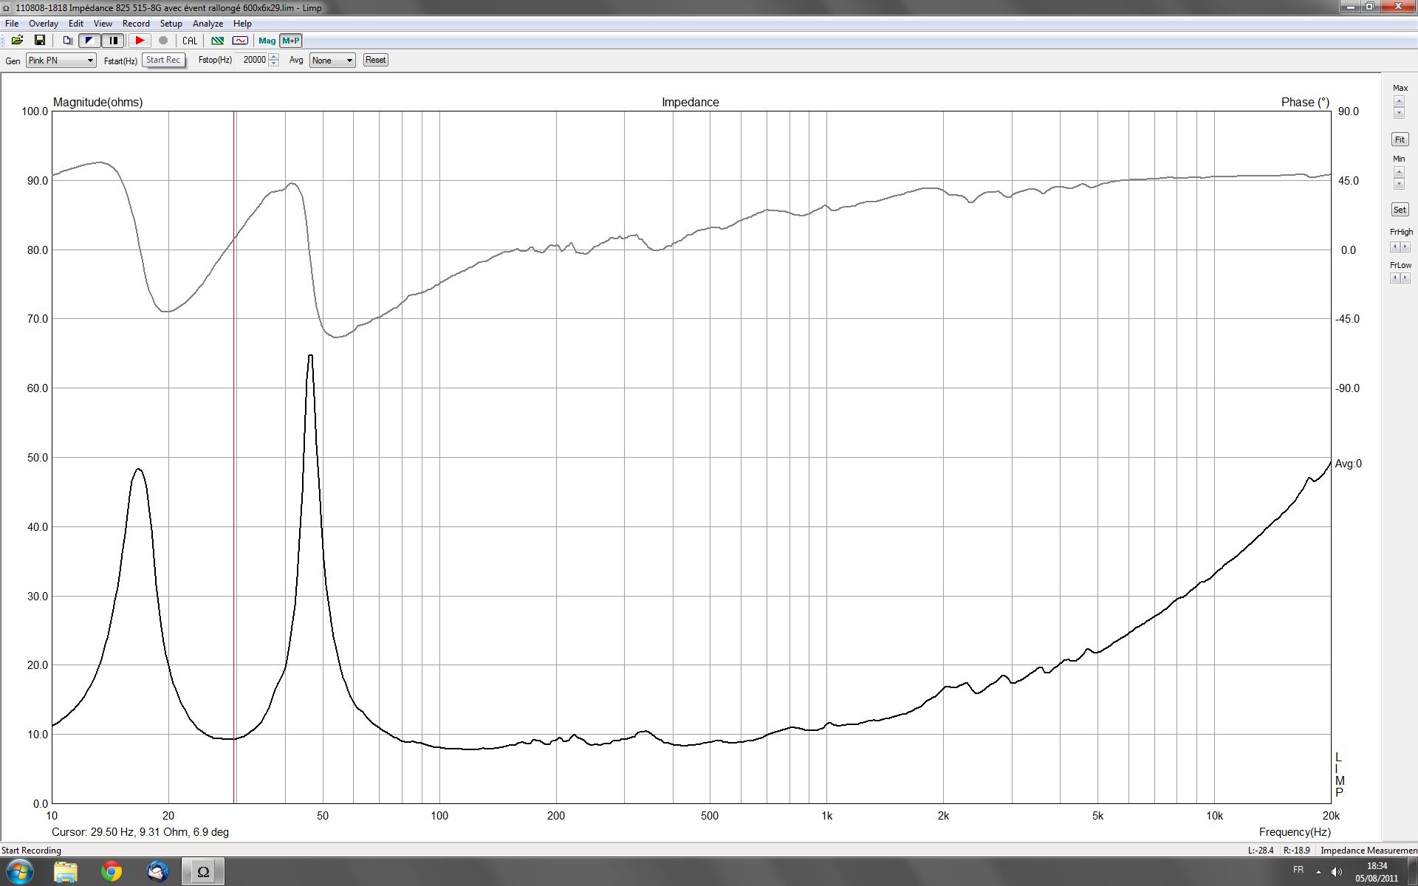Screen dimensions: 1418x886
Task: Open the Analyze menu
Action: pos(208,24)
